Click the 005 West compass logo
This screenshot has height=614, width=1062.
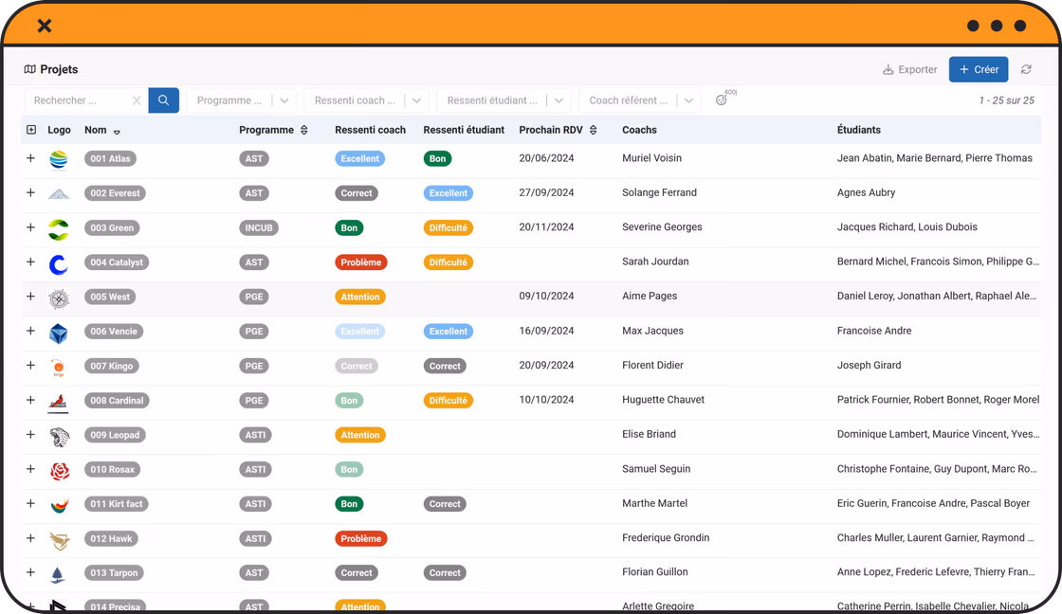[59, 298]
